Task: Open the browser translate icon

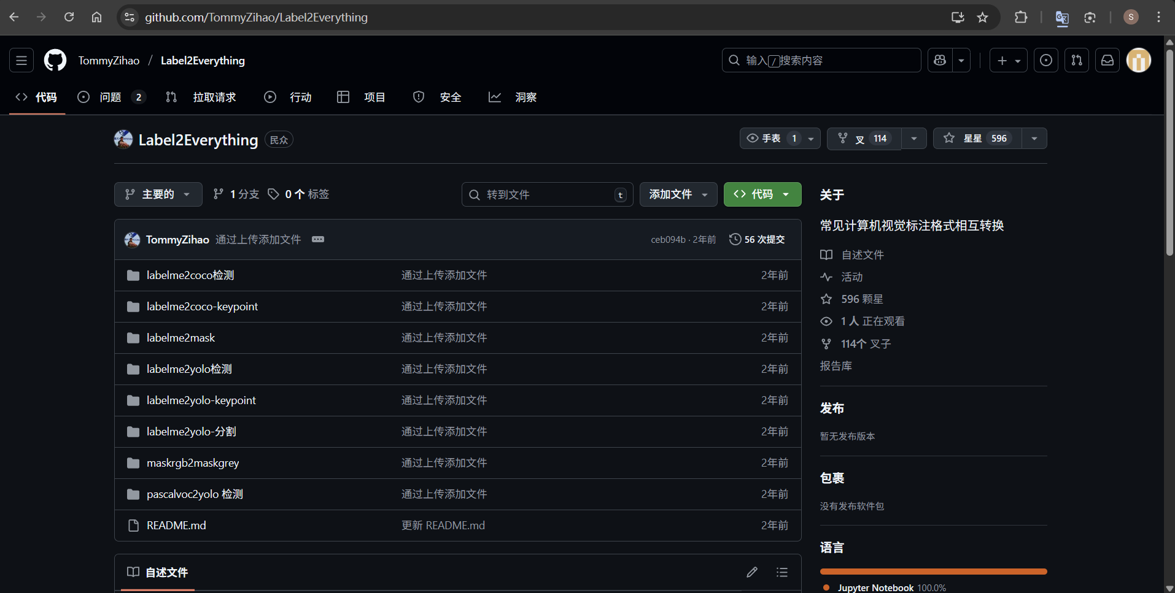Action: pyautogui.click(x=1062, y=17)
